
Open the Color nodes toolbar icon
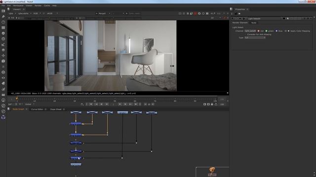click(x=3, y=33)
